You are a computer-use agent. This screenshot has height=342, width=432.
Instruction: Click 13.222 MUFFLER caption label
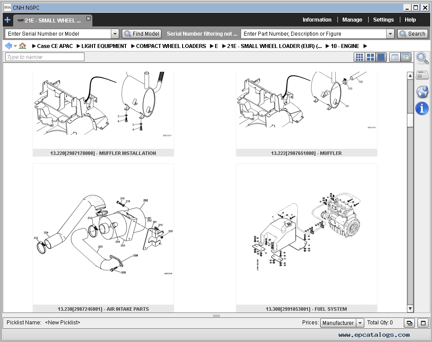[306, 153]
